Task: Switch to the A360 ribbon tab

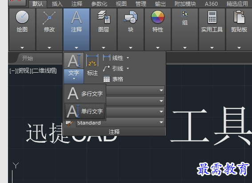Action: coord(211,4)
